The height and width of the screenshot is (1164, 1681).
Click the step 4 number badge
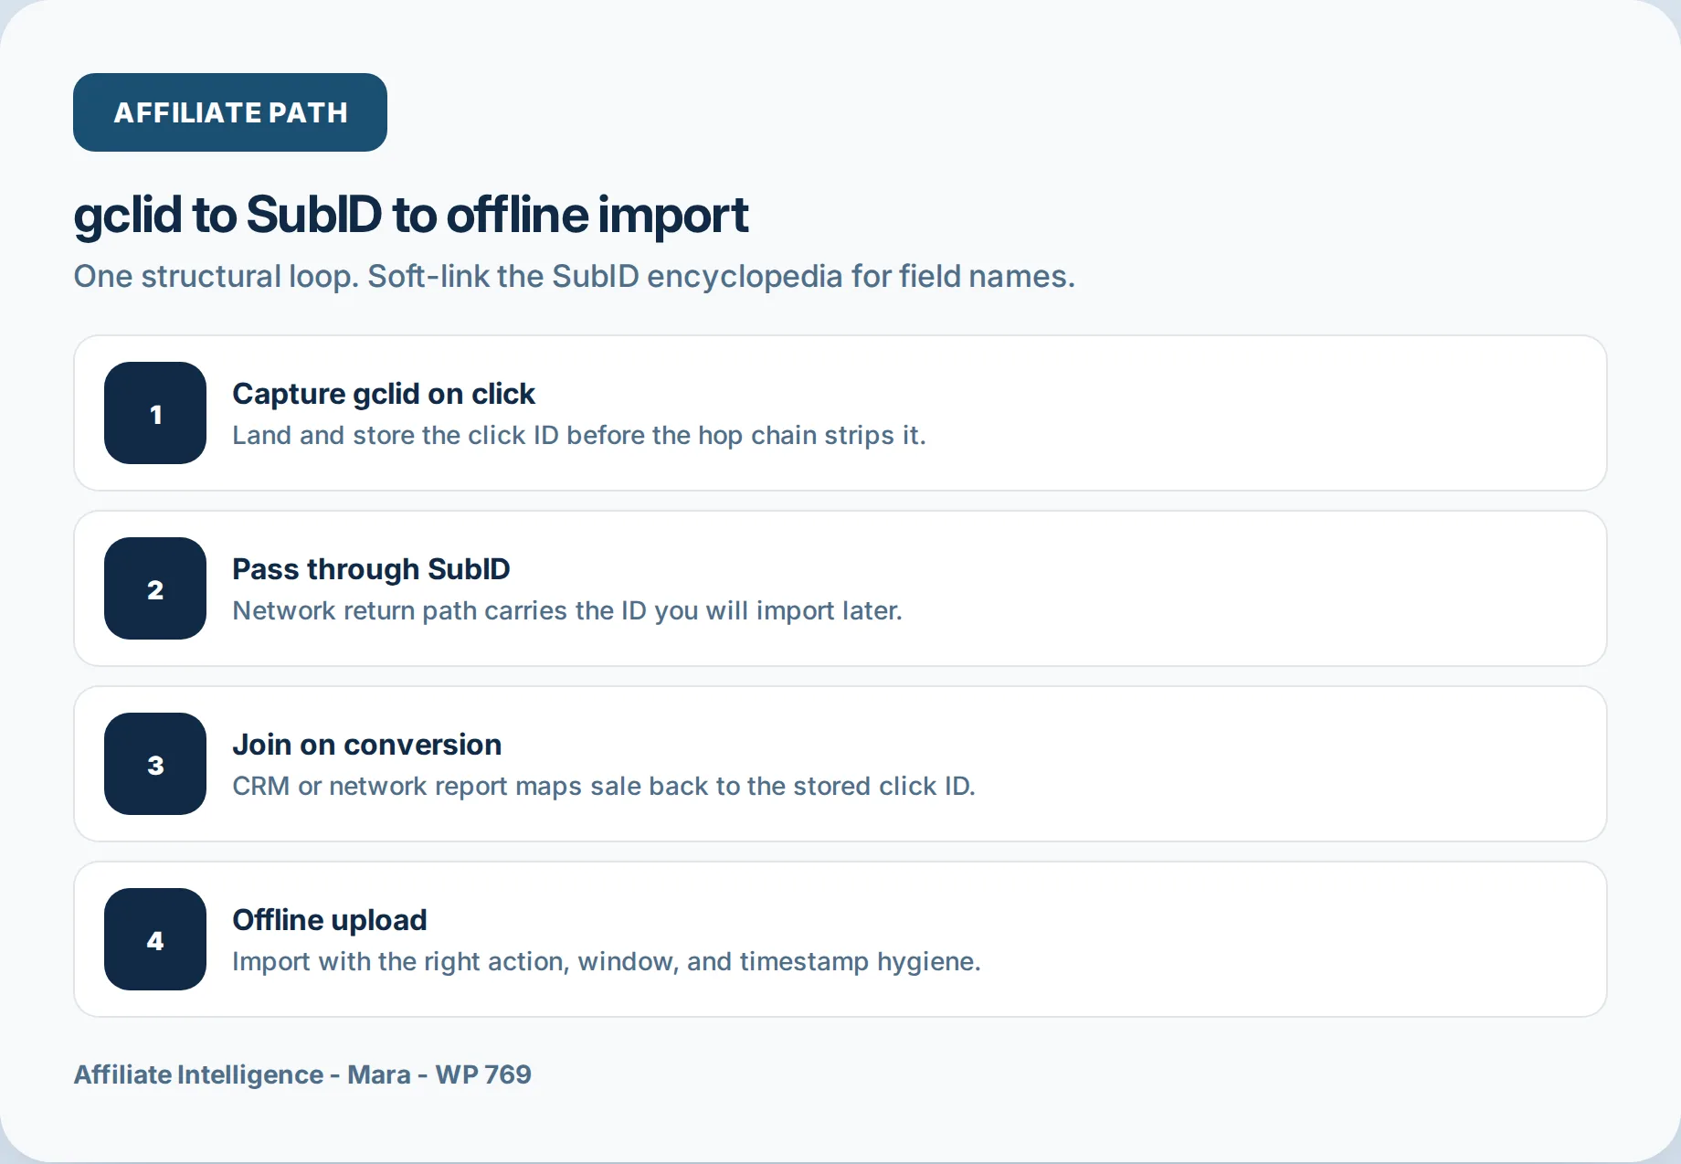pyautogui.click(x=155, y=939)
